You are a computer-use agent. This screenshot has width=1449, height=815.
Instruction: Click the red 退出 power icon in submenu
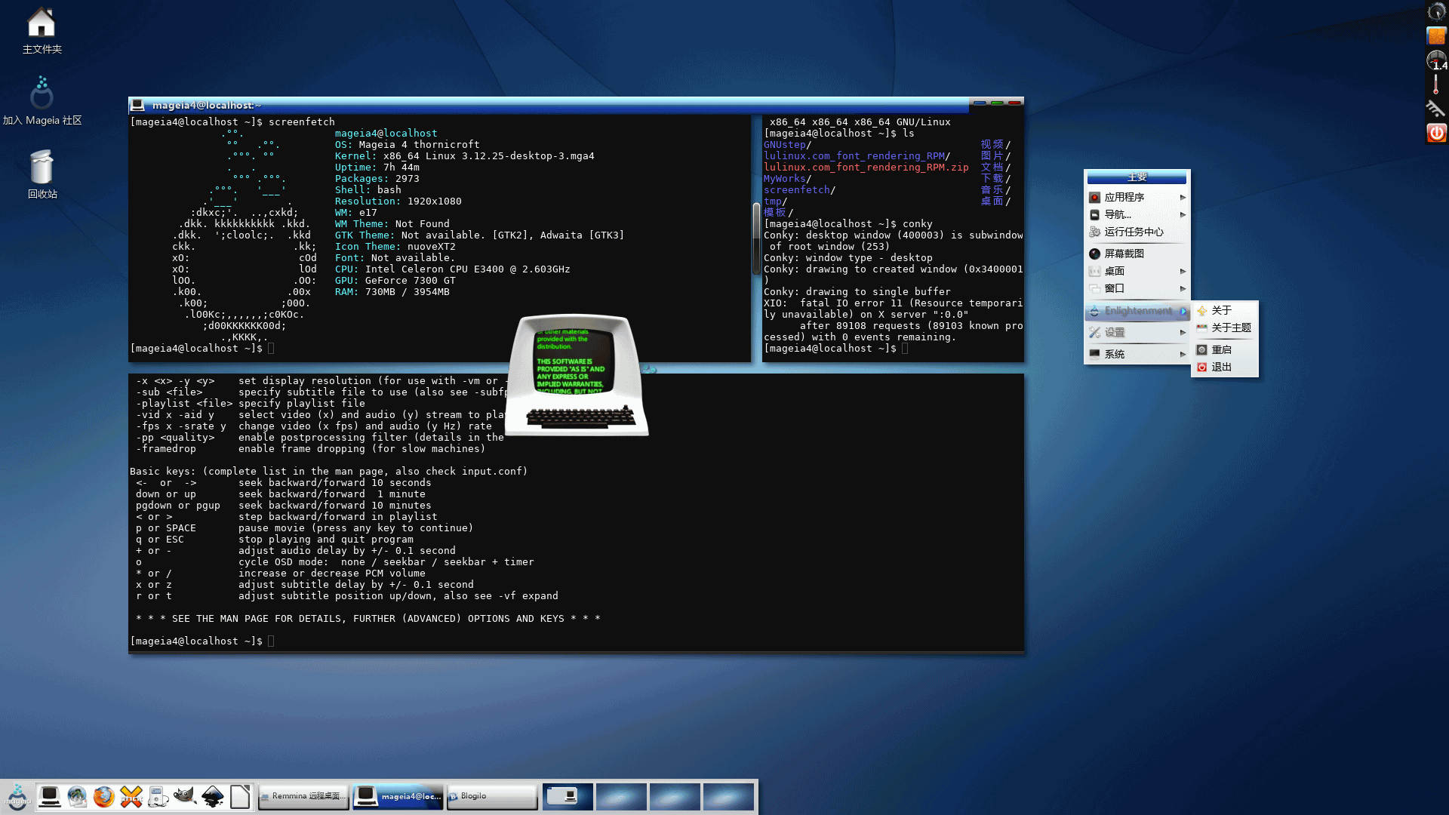pyautogui.click(x=1202, y=367)
